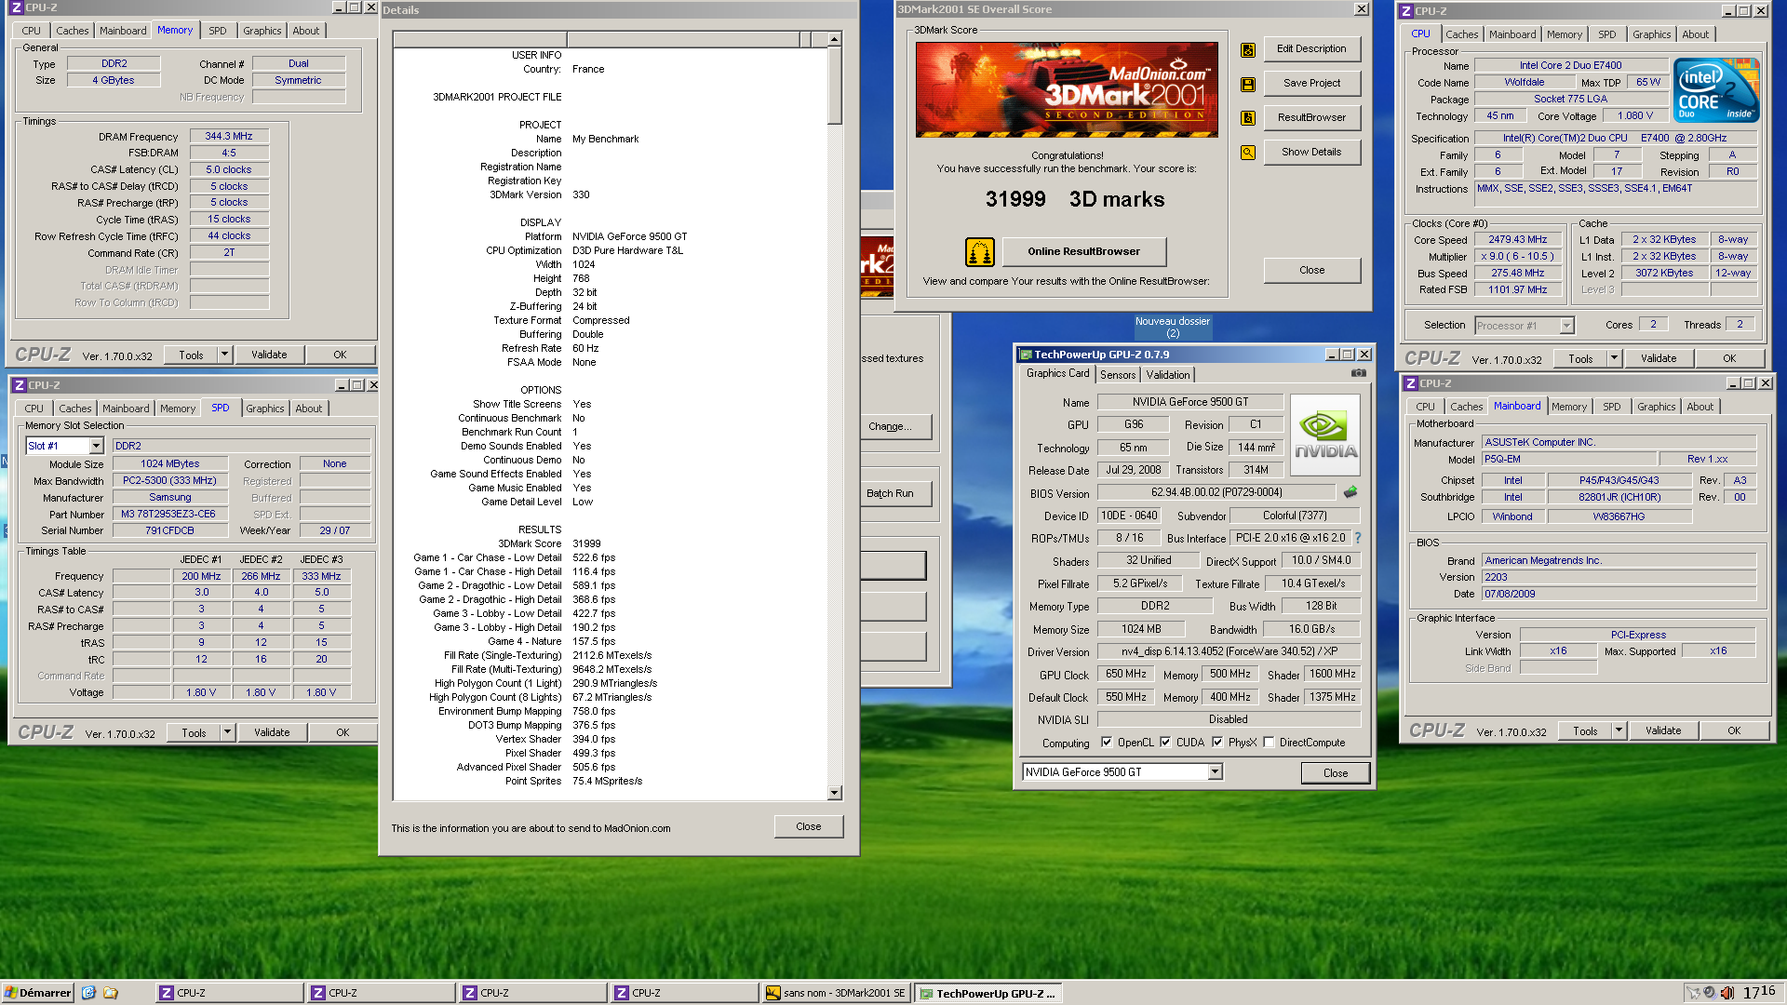Viewport: 1787px width, 1005px height.
Task: Click the Online ResultBrowser button
Action: [x=1083, y=251]
